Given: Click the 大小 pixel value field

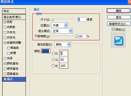Looking at the screenshot, I should pyautogui.click(x=82, y=19).
